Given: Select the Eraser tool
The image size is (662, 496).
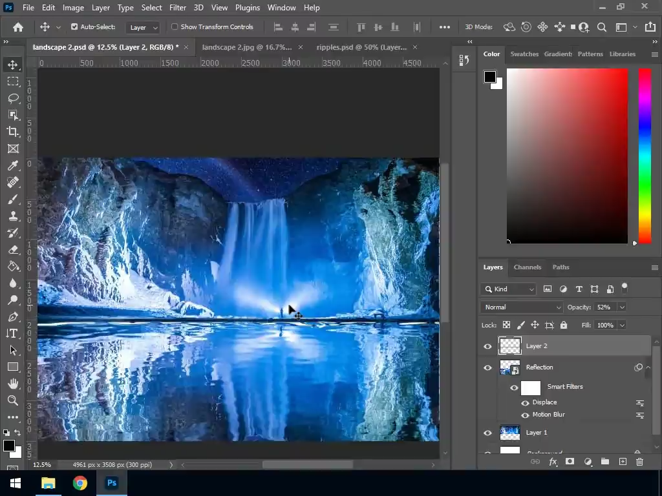Looking at the screenshot, I should (x=13, y=250).
